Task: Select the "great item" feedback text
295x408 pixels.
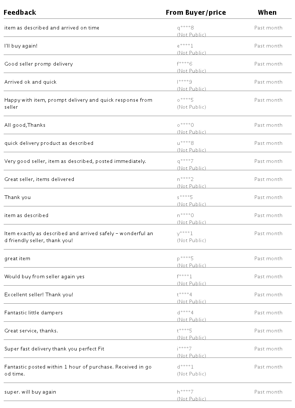Action: (17, 258)
